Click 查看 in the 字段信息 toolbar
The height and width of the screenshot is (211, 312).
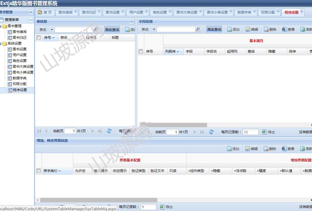[288, 29]
